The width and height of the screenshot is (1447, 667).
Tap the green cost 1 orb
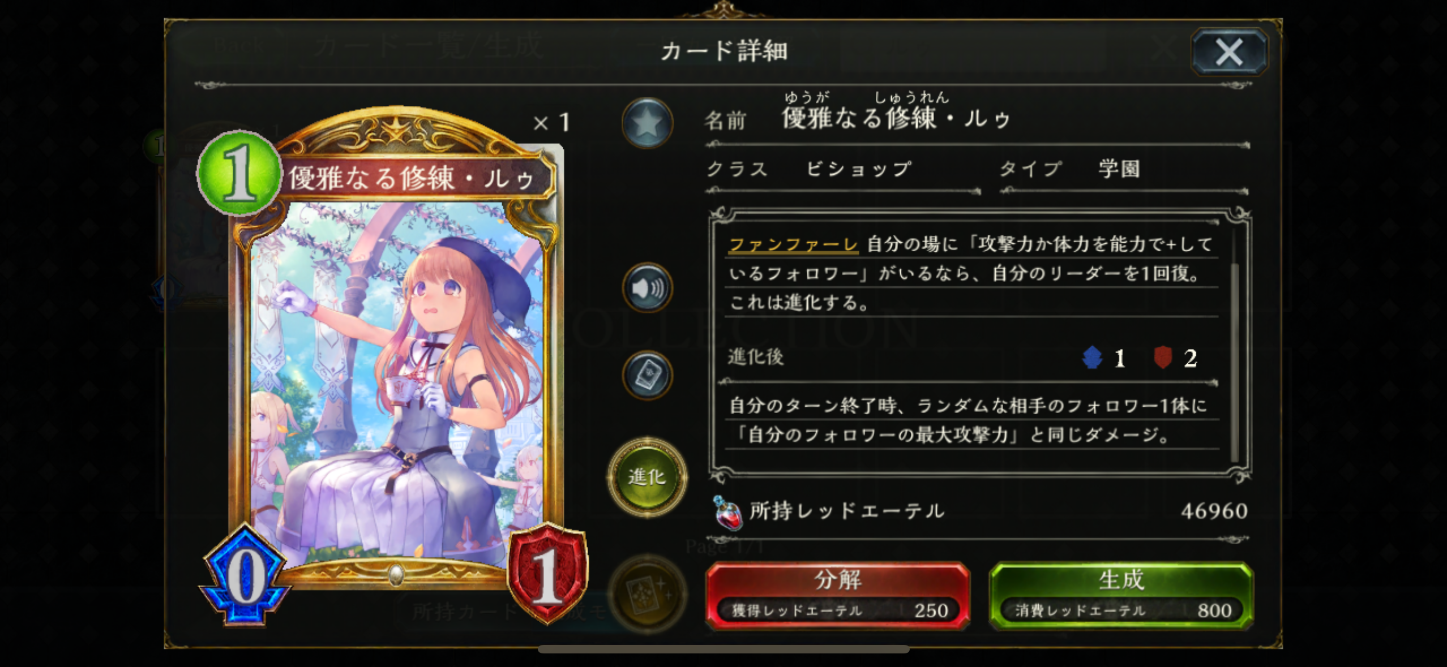(x=239, y=173)
